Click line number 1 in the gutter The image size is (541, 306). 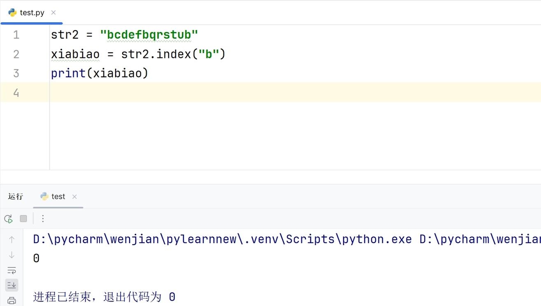[x=16, y=35]
